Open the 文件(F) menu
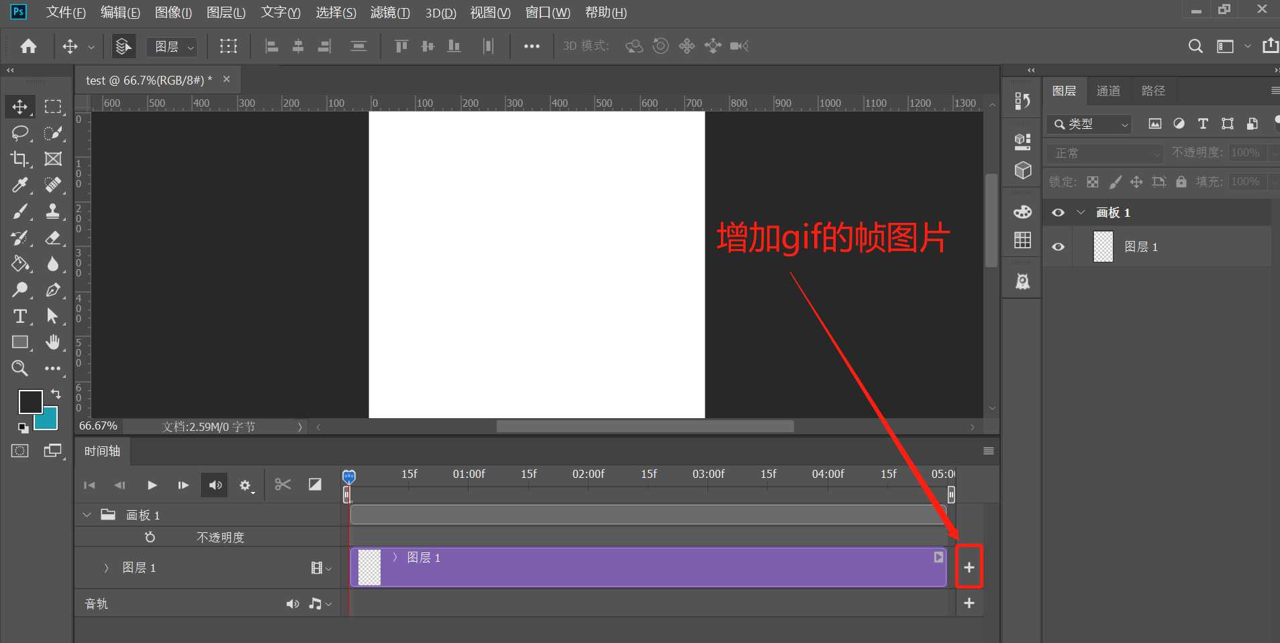The height and width of the screenshot is (643, 1280). click(66, 13)
